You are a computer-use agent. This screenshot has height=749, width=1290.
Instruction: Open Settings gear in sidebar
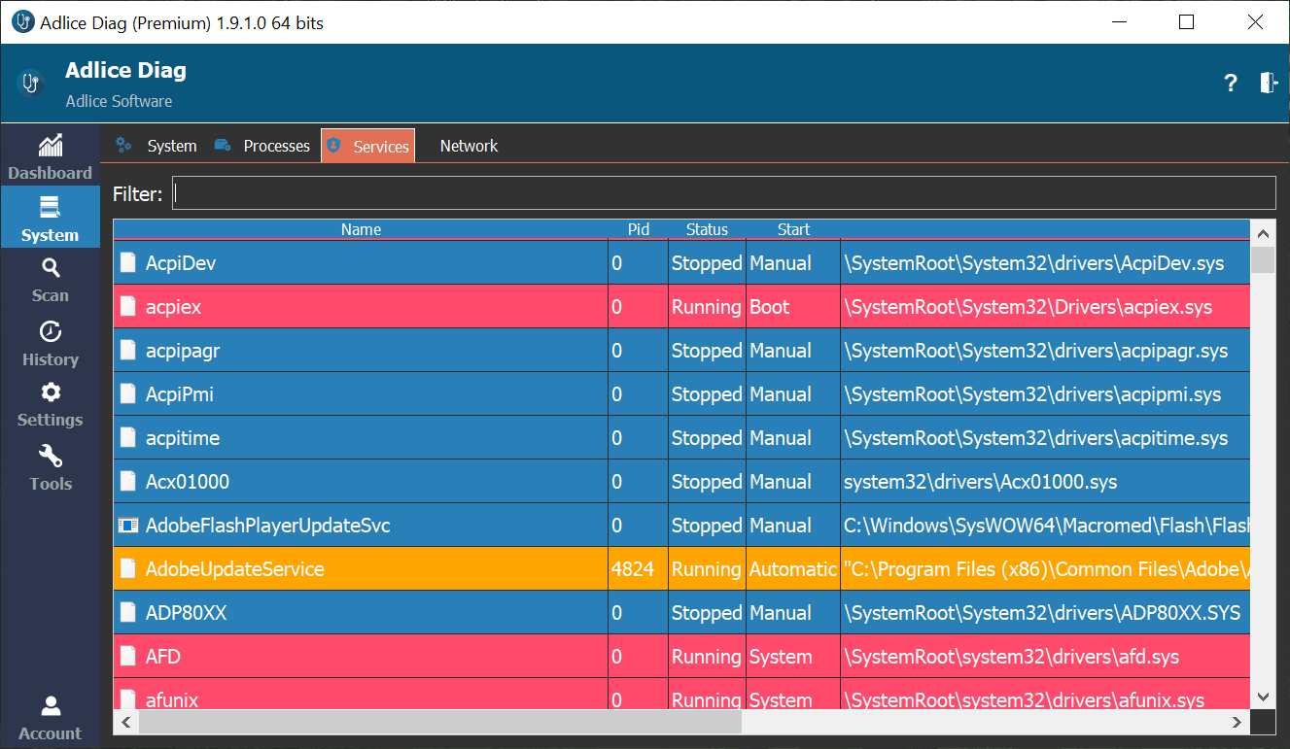[x=50, y=393]
